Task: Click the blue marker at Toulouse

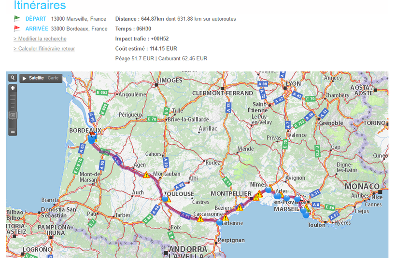Action: point(166,198)
